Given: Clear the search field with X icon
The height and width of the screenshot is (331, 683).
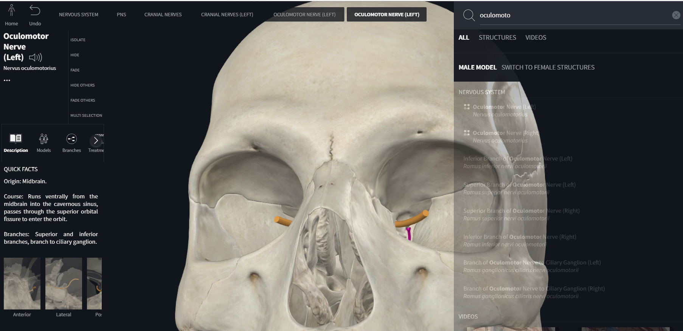Looking at the screenshot, I should pos(676,15).
